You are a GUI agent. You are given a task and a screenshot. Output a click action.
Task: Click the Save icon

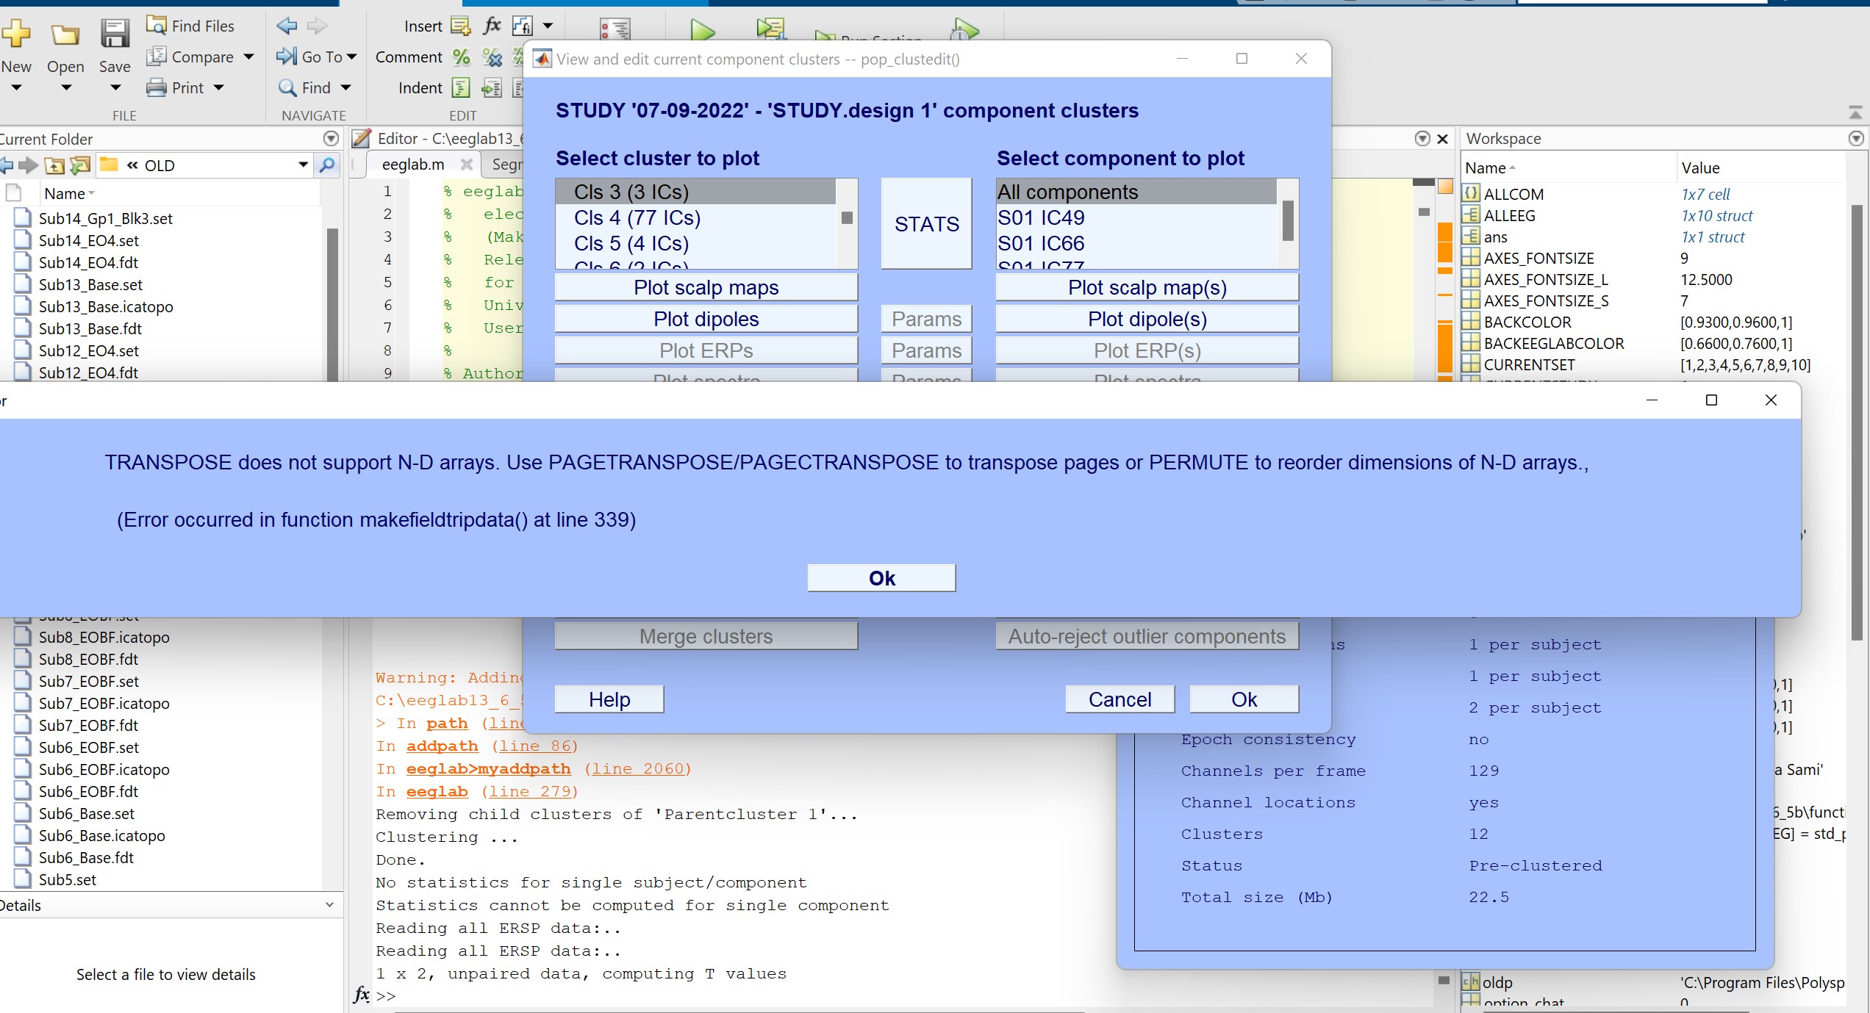[114, 34]
